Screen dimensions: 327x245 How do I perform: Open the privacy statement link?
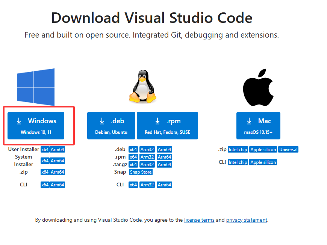coord(247,220)
